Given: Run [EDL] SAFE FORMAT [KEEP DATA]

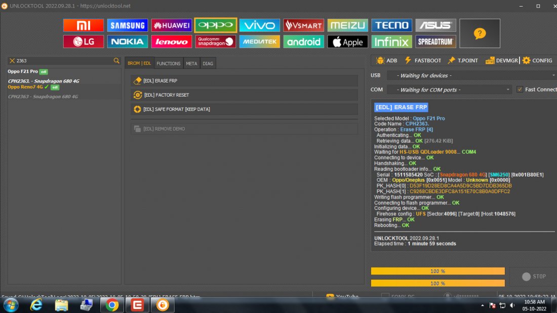Looking at the screenshot, I should 245,109.
